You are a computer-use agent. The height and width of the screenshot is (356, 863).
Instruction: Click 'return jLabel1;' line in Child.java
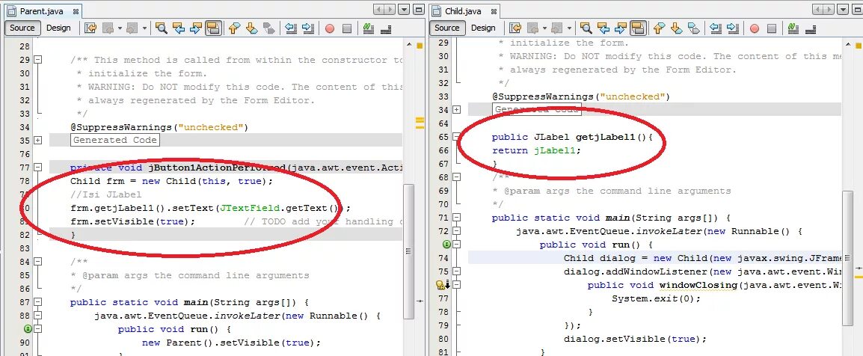[x=536, y=150]
